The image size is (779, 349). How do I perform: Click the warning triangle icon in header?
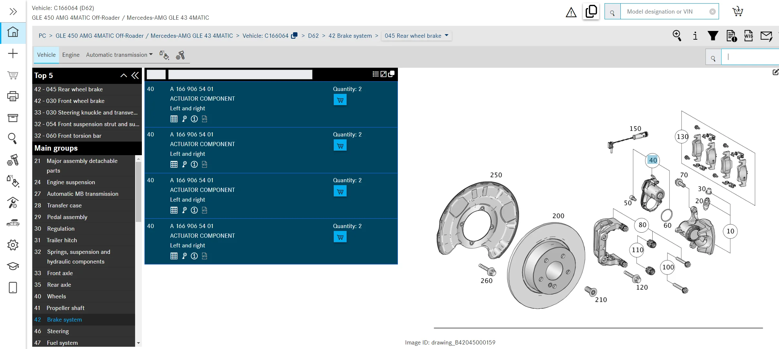pyautogui.click(x=571, y=12)
